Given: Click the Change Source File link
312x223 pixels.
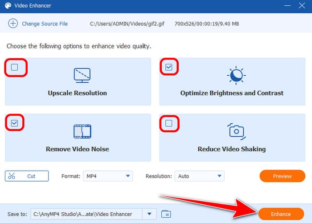Looking at the screenshot, I should pyautogui.click(x=45, y=24).
